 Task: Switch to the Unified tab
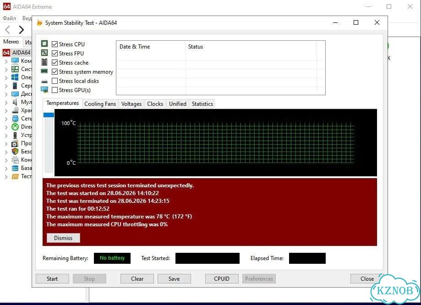coord(177,104)
